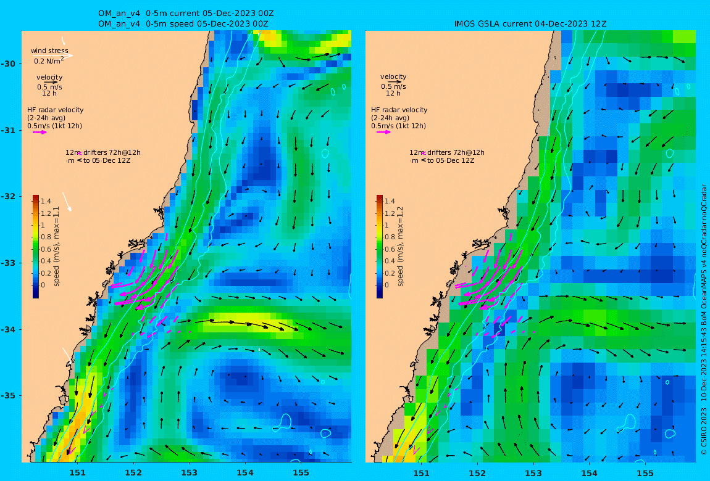Click '0.5 m/s' under velocity in left legend

tap(50, 87)
